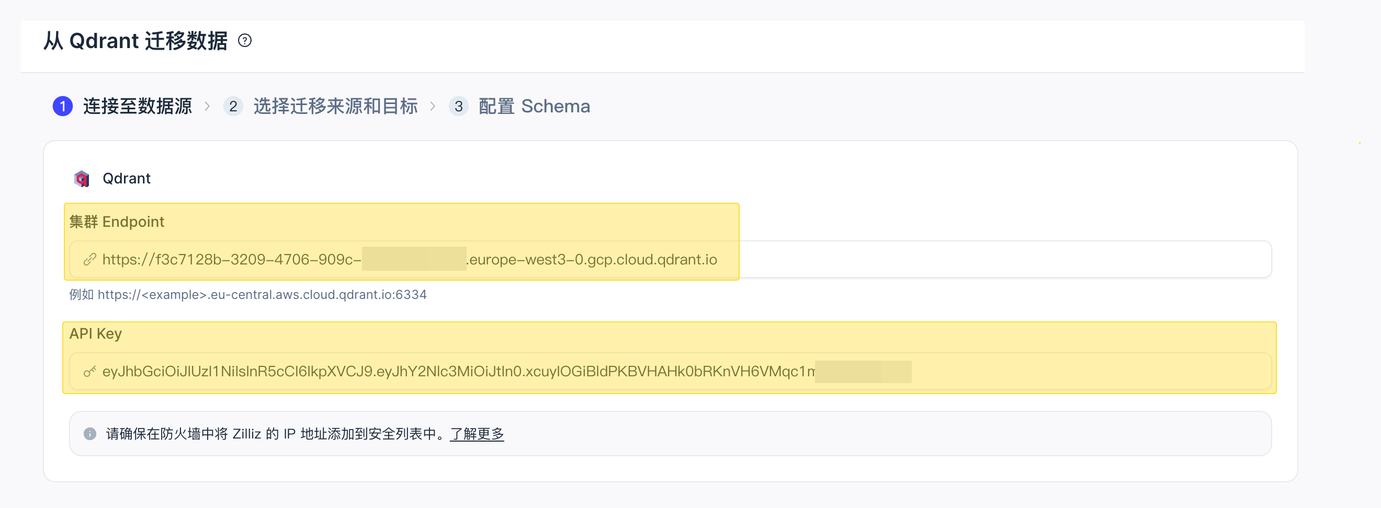The image size is (1381, 508).
Task: Click chevron arrow after 连接至数据源 step
Action: [207, 106]
